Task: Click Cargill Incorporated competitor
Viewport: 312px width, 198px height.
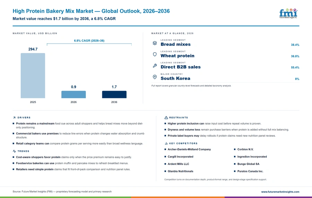Action: tap(181, 157)
